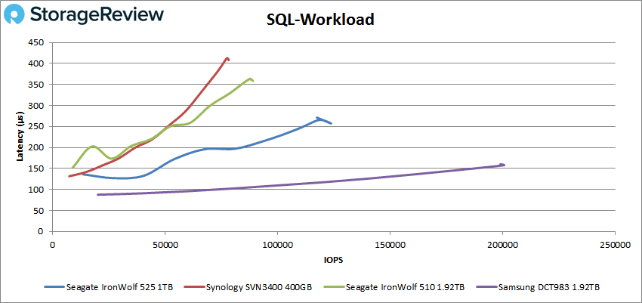The image size is (642, 303).
Task: Click the purple Samsung curve endpoint near 200000
Action: (504, 165)
